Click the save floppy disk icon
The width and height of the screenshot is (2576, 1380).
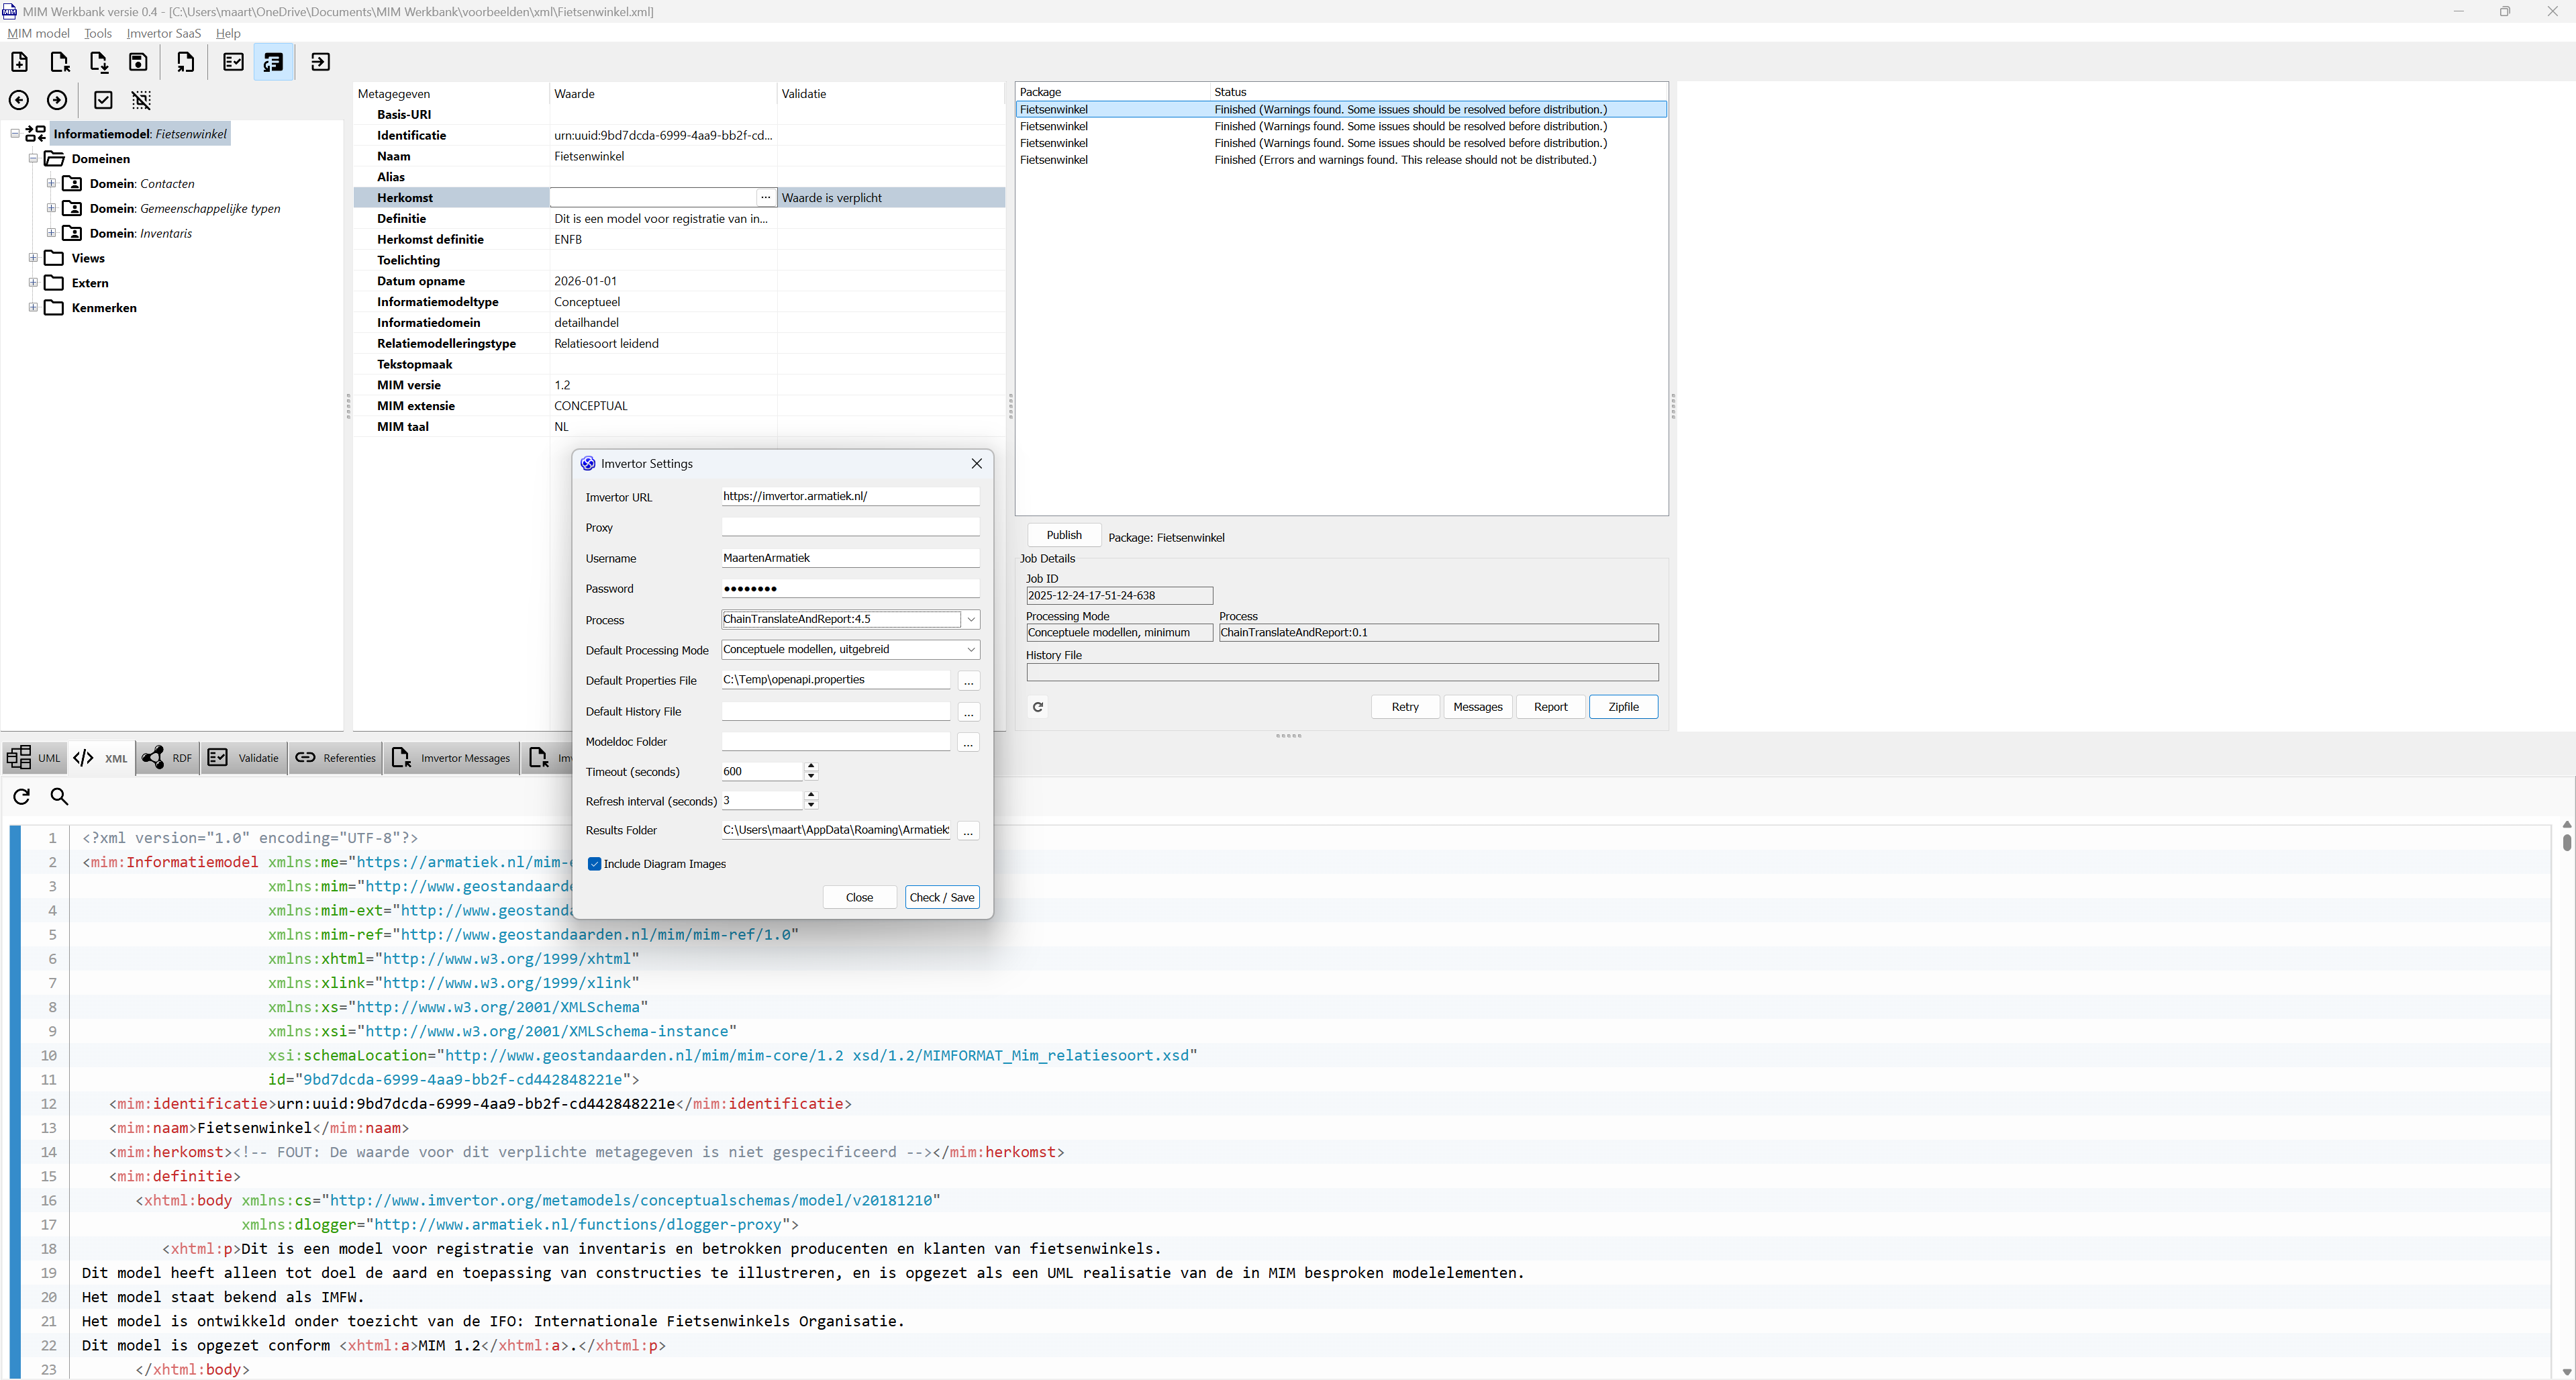tap(138, 62)
